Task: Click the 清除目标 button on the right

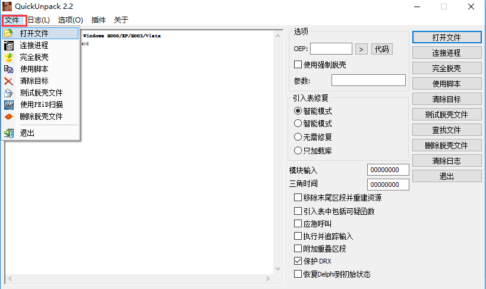Action: [447, 99]
